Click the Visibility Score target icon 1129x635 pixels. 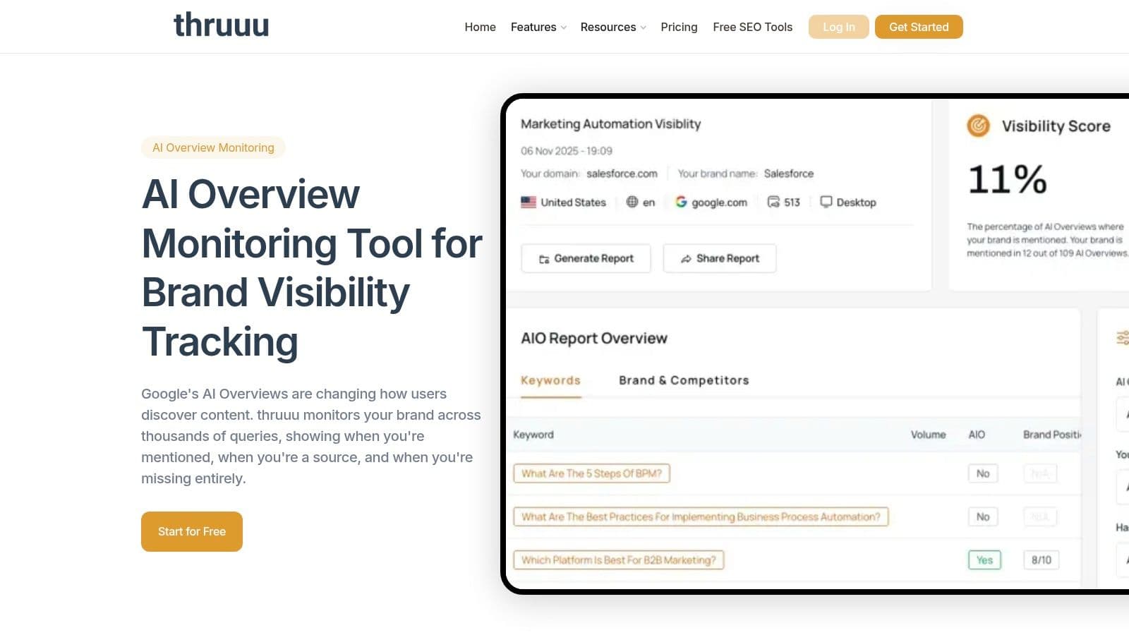click(x=978, y=126)
